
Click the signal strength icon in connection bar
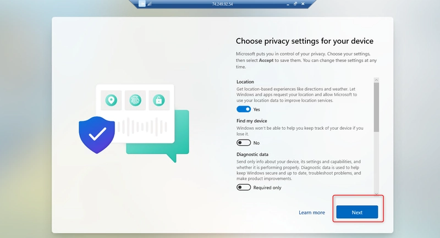tap(149, 4)
